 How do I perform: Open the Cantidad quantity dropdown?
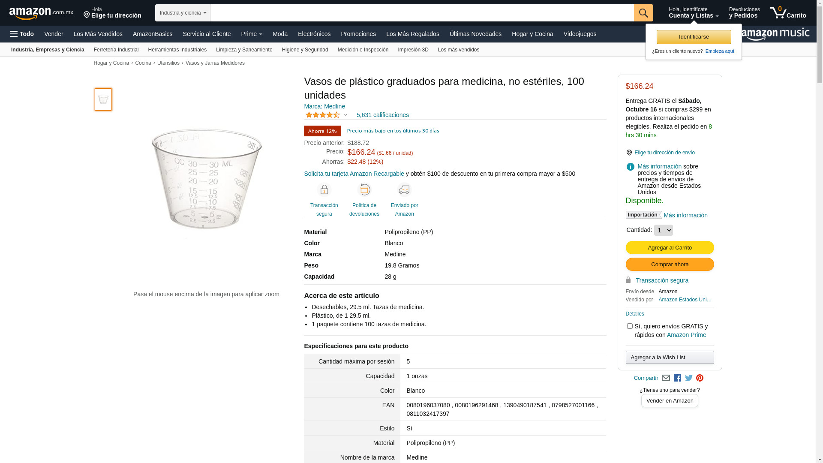[x=664, y=230]
